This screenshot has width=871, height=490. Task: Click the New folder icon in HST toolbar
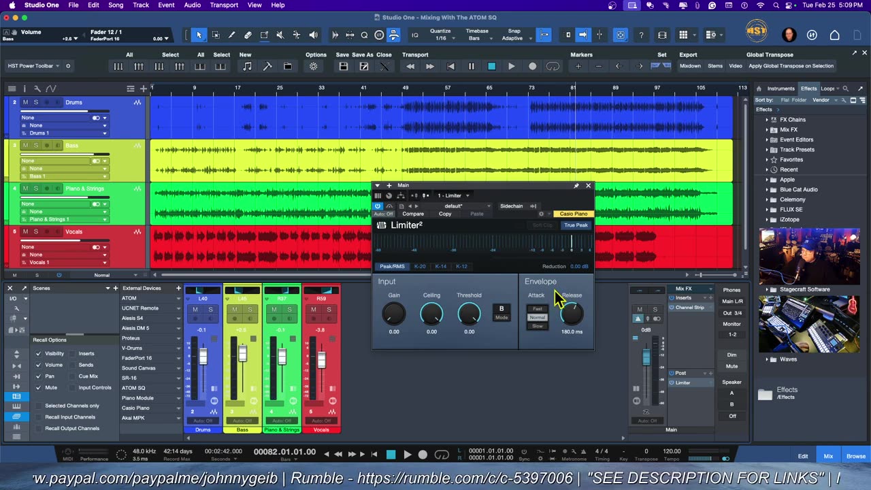(288, 66)
